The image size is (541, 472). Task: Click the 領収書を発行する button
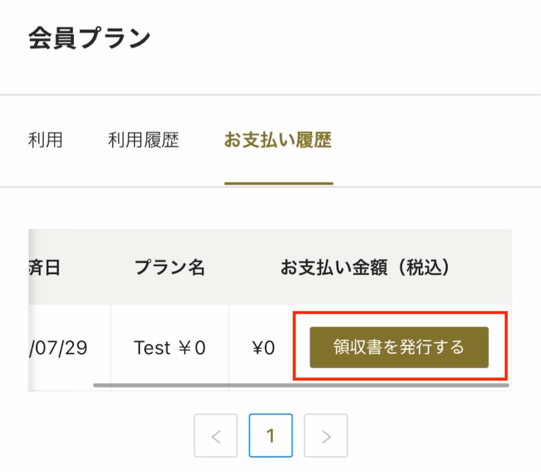click(399, 348)
